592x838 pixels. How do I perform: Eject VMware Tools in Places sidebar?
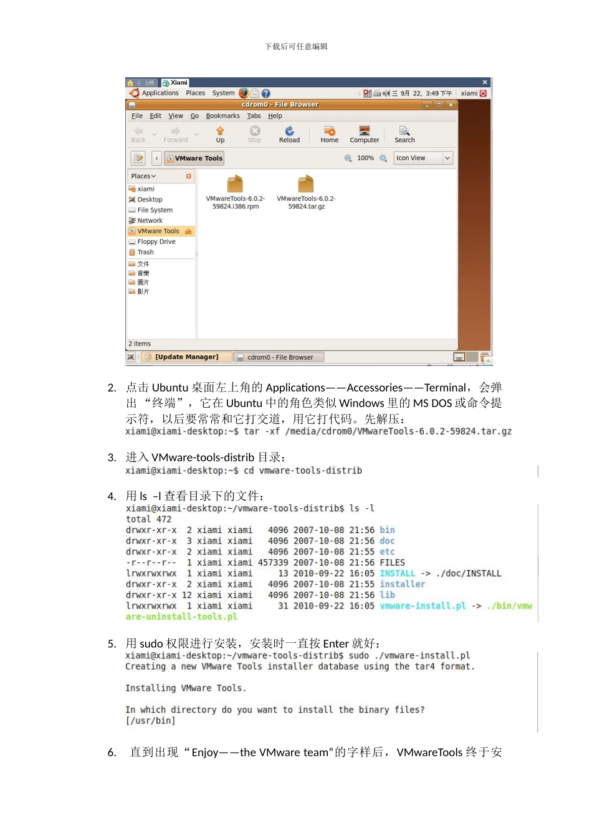(188, 231)
